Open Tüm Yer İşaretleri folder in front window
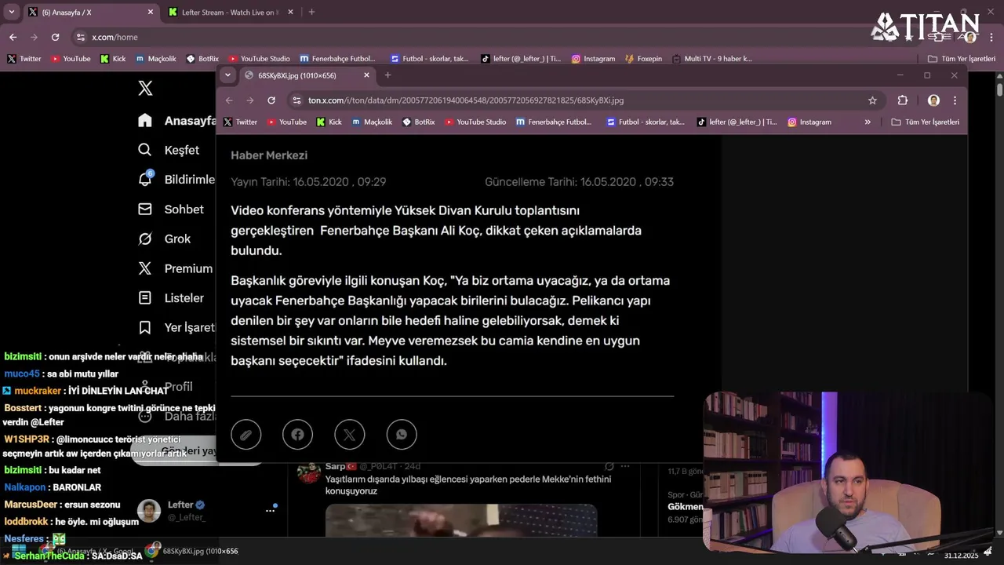 coord(926,122)
